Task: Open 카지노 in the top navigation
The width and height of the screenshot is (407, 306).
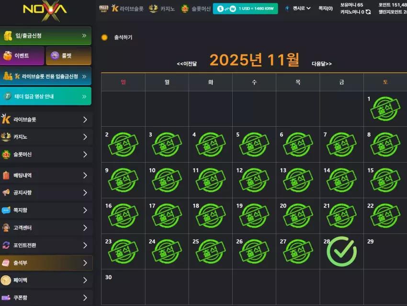Action: pos(162,9)
